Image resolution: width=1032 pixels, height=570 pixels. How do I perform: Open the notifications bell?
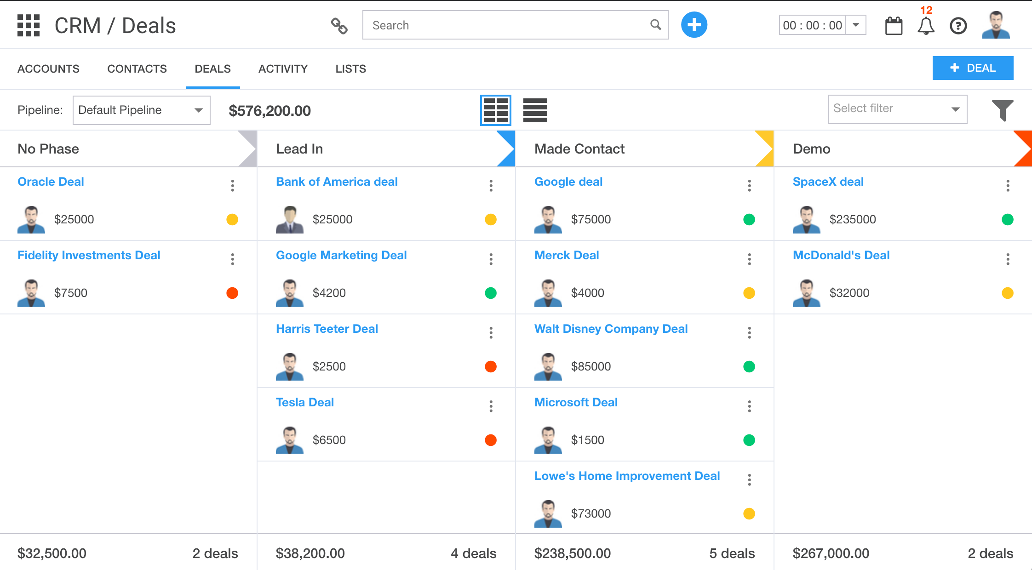(x=926, y=26)
